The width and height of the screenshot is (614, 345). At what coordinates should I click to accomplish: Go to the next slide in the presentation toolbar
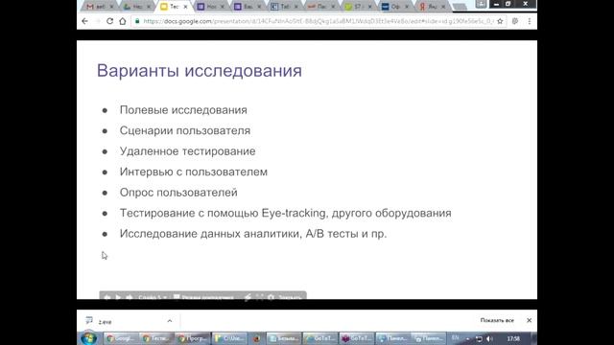click(x=129, y=297)
